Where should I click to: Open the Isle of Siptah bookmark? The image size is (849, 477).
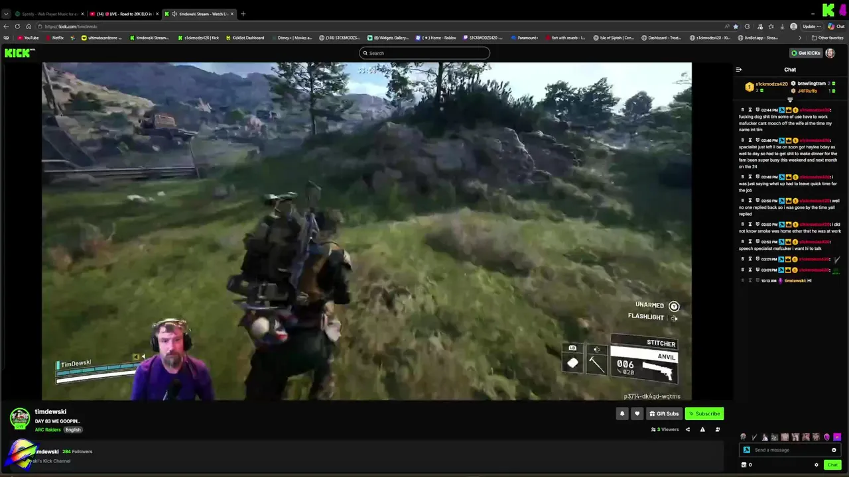pos(614,38)
